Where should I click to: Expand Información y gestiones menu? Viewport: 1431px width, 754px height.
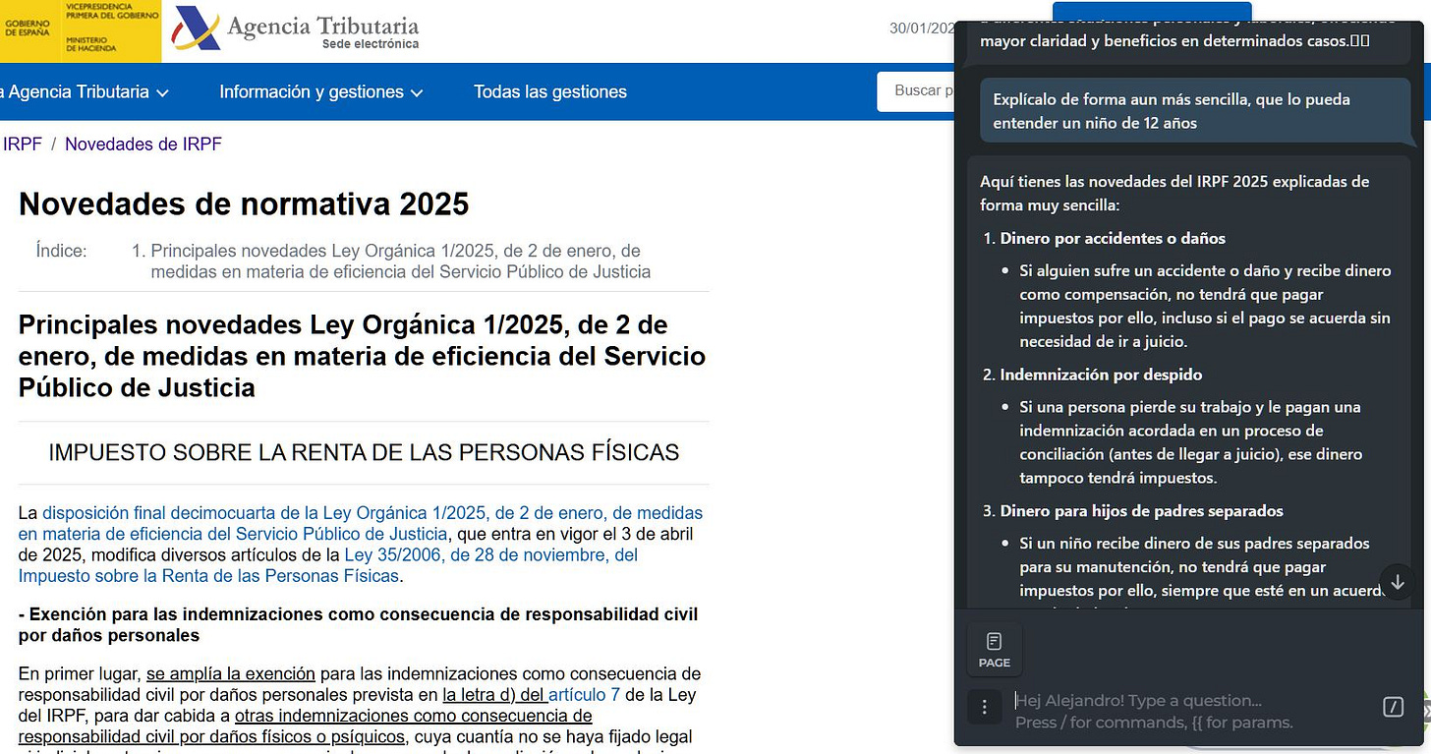(321, 91)
